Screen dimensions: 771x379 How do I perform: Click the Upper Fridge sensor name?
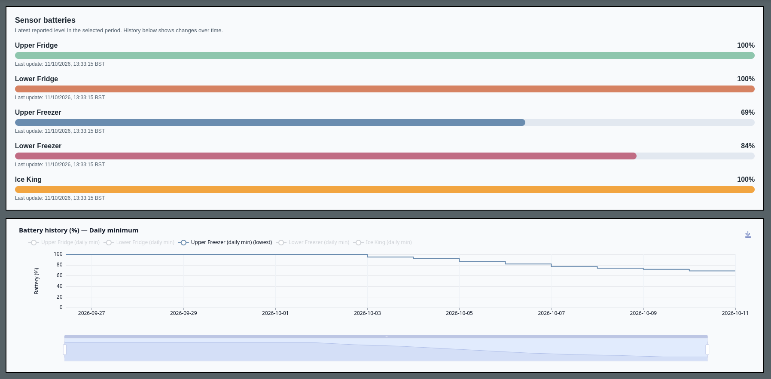tap(36, 46)
